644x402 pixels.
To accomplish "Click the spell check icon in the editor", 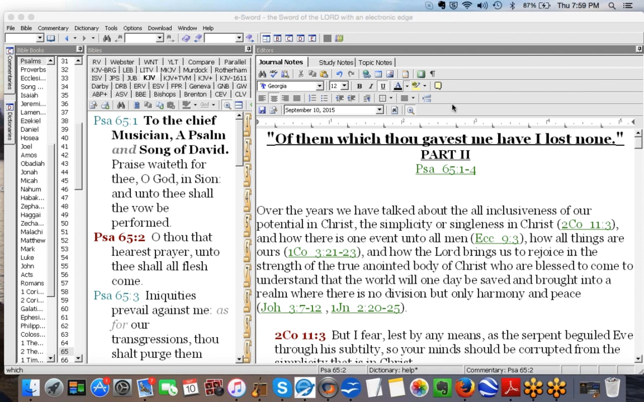I will (x=274, y=74).
